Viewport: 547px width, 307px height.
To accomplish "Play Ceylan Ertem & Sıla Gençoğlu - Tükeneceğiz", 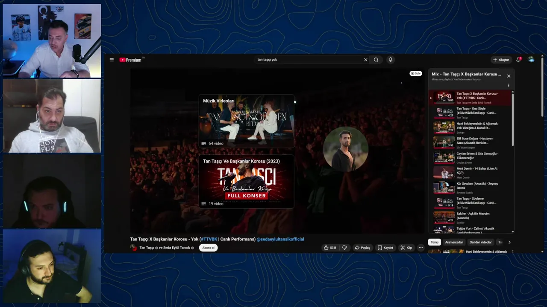I will [x=471, y=158].
